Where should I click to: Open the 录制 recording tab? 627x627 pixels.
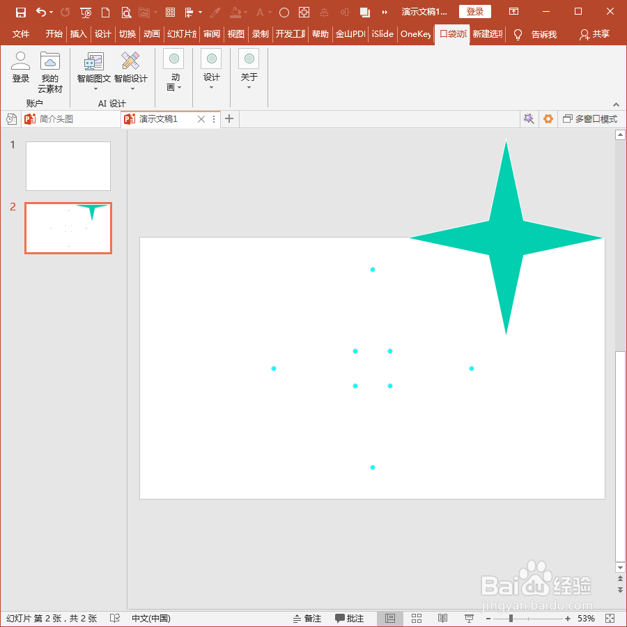[261, 34]
